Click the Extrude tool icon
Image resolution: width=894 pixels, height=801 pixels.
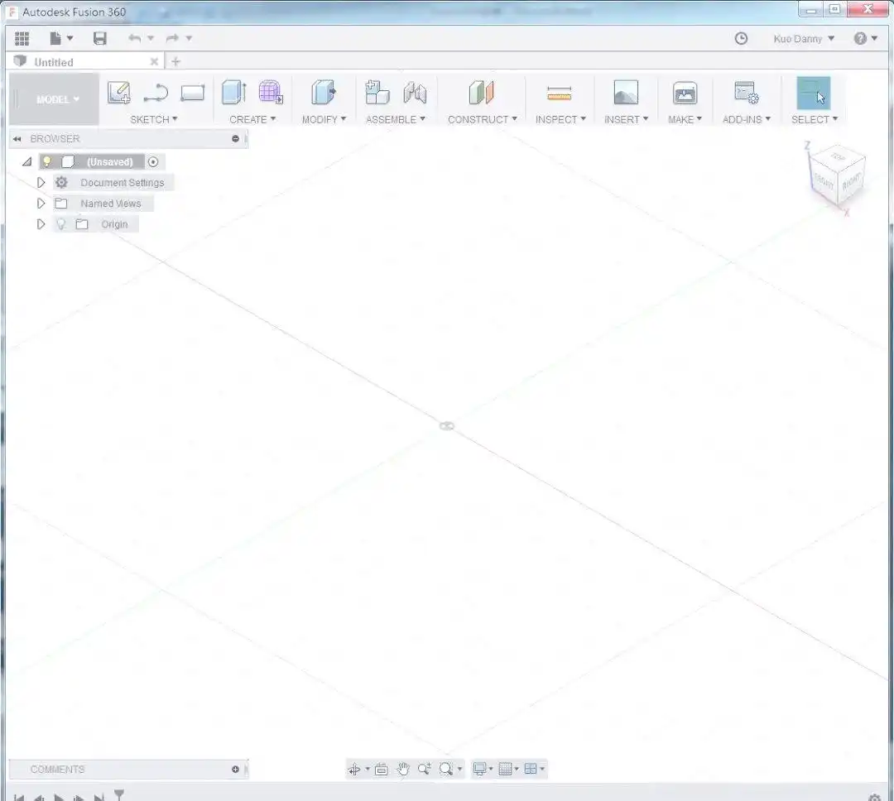click(233, 93)
